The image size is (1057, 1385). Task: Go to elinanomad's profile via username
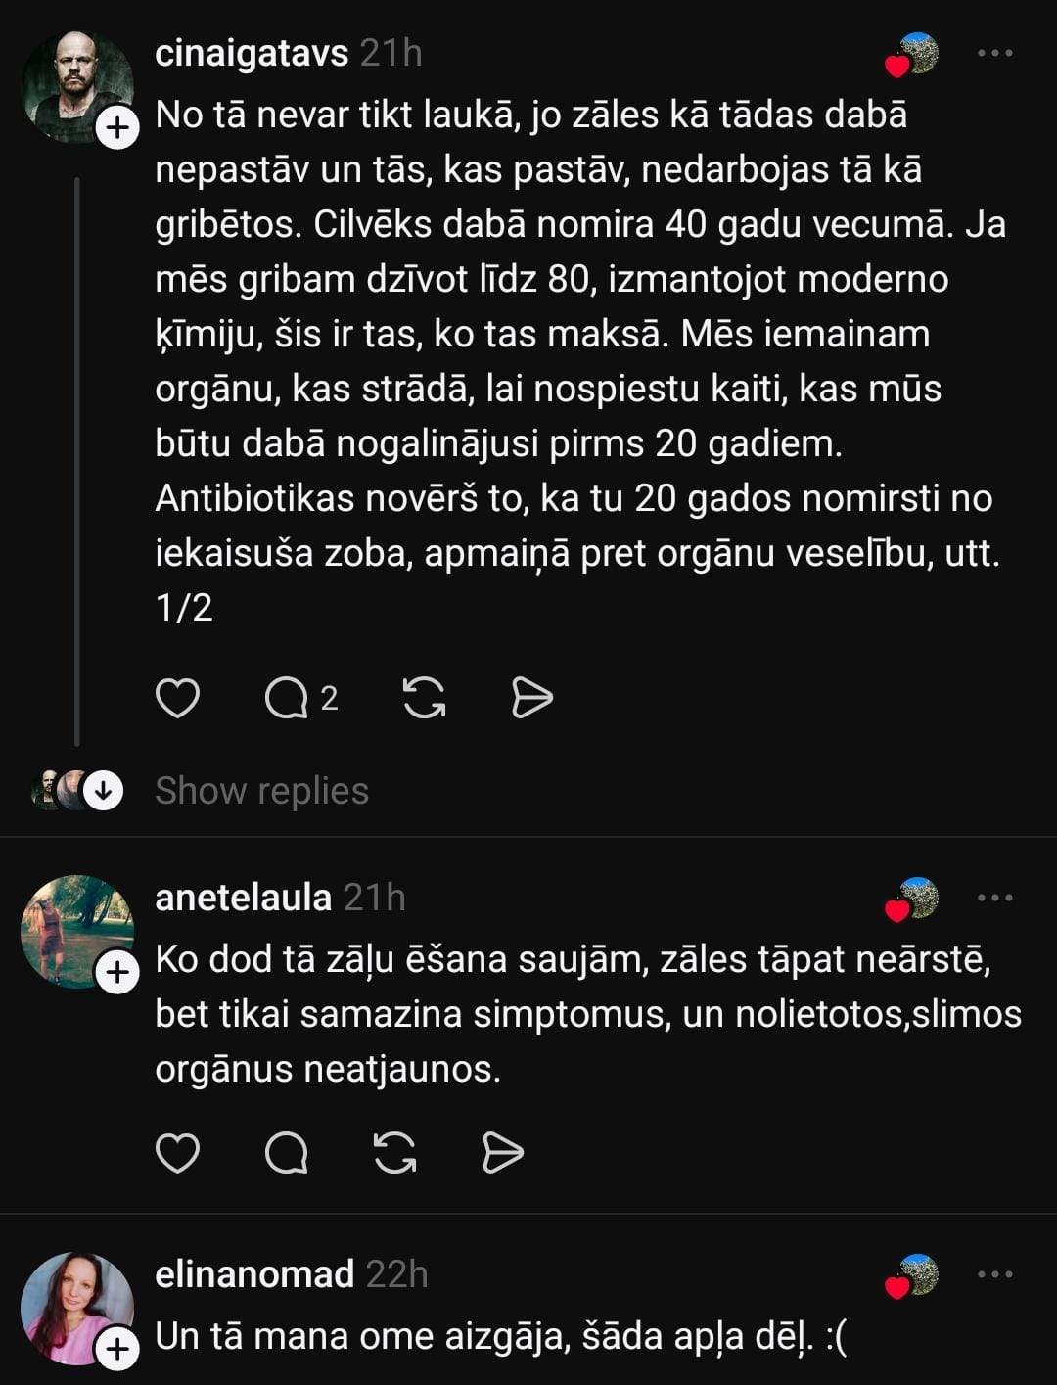[254, 1274]
